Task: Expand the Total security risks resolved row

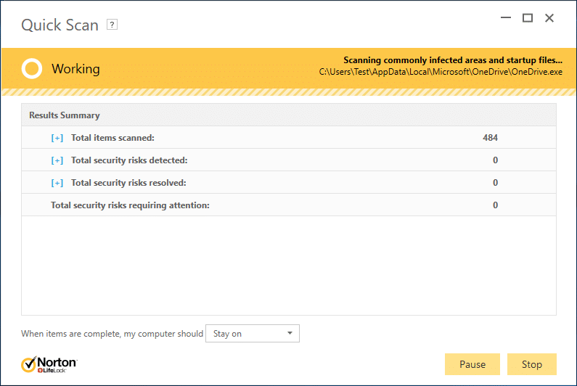Action: pyautogui.click(x=57, y=183)
